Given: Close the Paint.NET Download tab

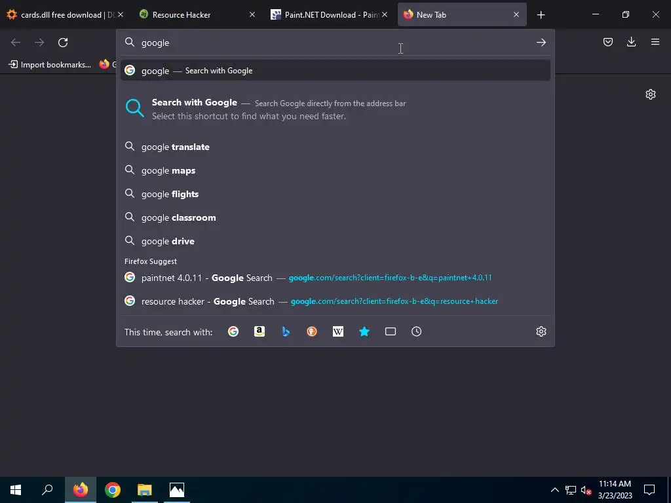Looking at the screenshot, I should click(384, 14).
